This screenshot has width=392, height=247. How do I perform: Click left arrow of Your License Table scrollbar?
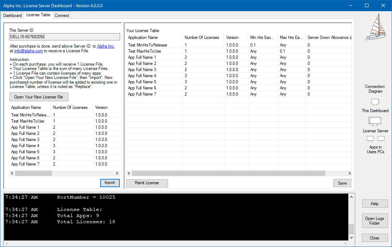(129, 173)
